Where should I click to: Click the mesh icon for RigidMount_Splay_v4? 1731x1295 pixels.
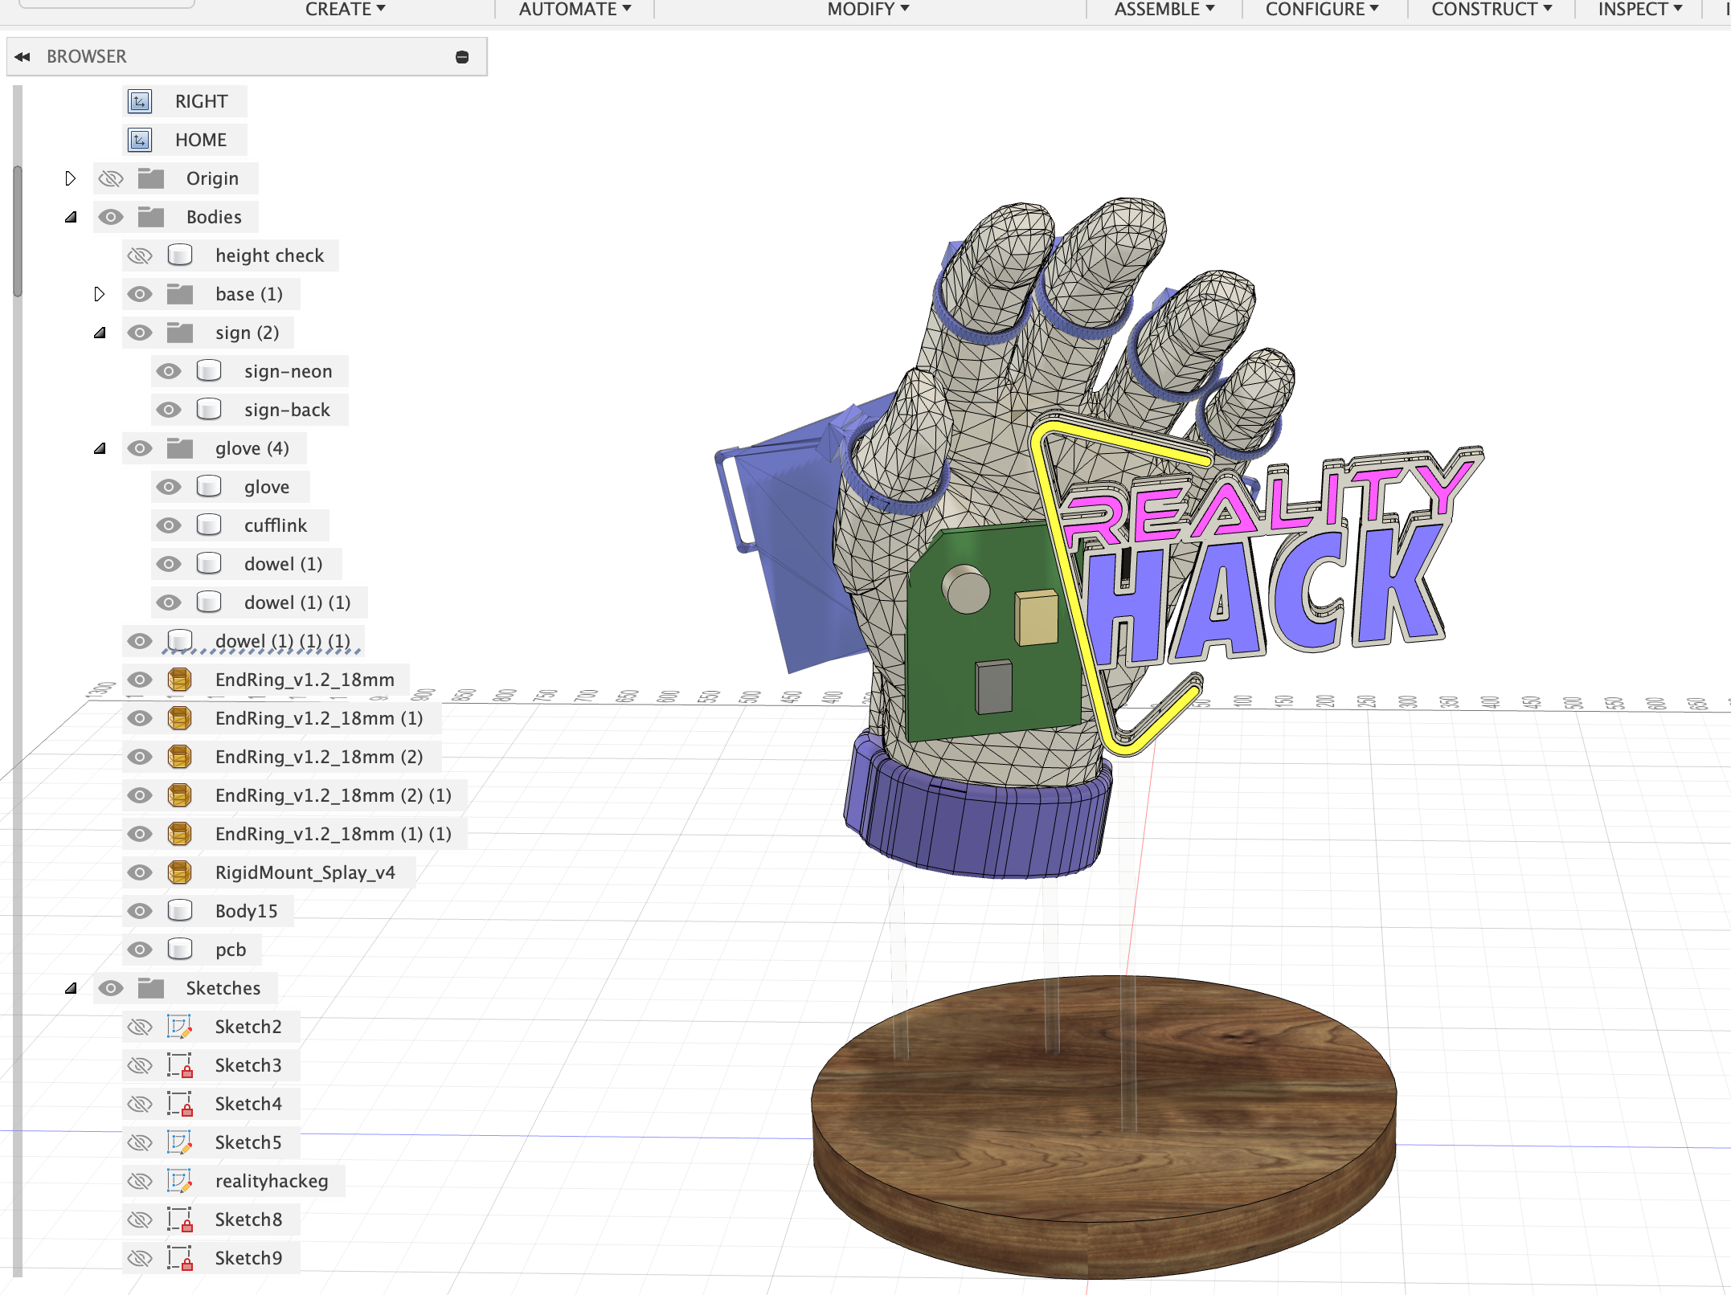tap(180, 872)
